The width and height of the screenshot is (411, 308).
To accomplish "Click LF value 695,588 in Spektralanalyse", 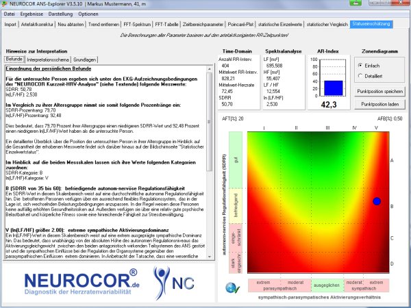I will point(274,66).
